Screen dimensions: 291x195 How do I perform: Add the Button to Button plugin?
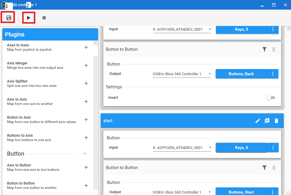tap(86, 185)
